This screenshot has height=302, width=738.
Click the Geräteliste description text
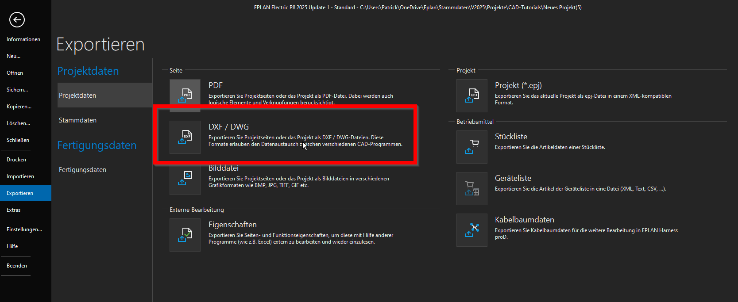coord(580,189)
